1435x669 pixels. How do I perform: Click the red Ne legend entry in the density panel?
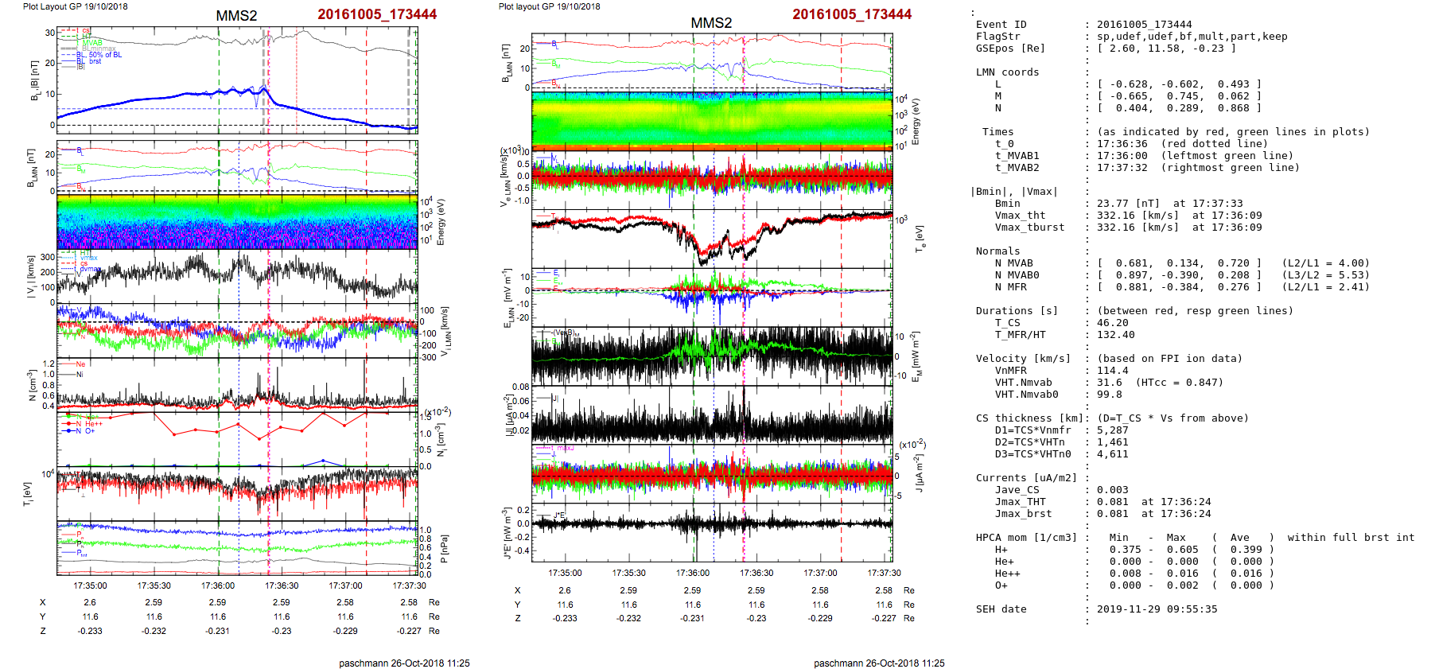[x=80, y=364]
